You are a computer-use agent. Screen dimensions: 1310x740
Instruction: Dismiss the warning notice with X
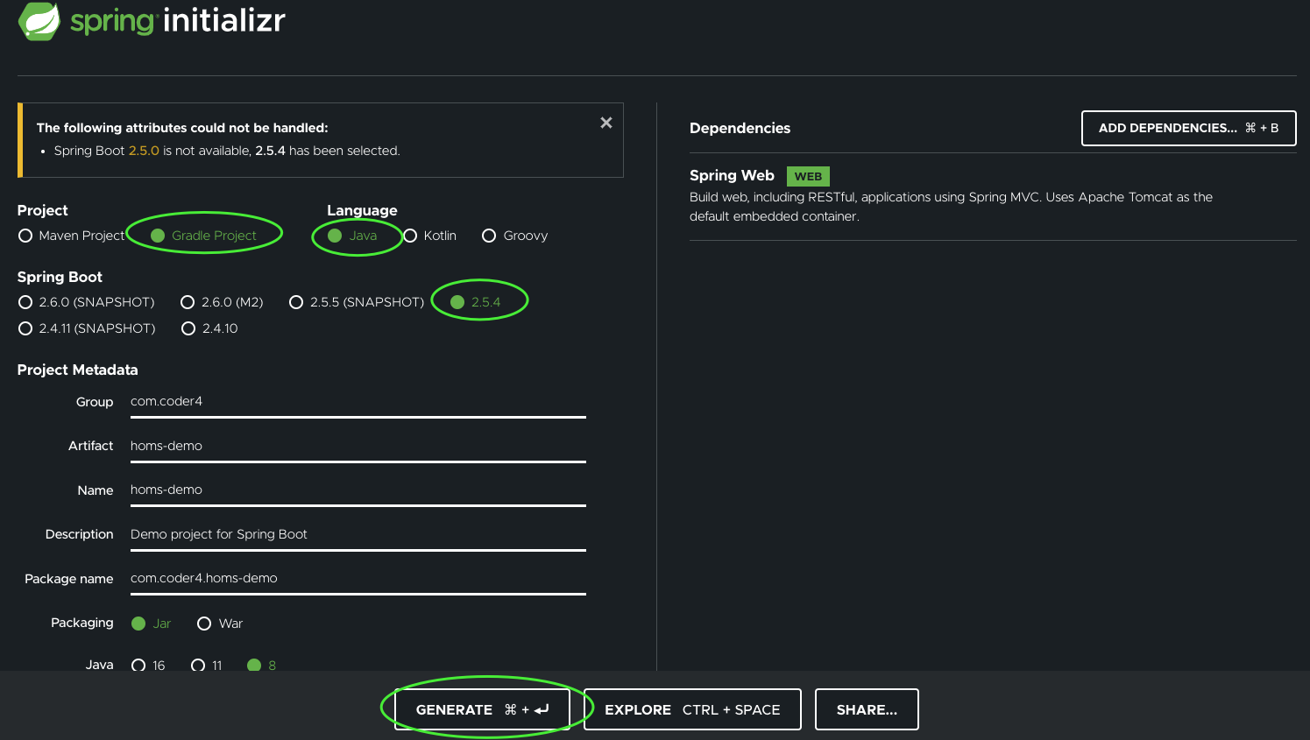click(x=605, y=123)
